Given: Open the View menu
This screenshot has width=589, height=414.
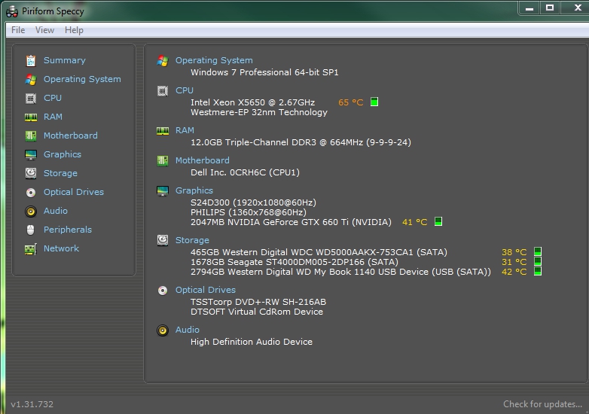Looking at the screenshot, I should [44, 30].
